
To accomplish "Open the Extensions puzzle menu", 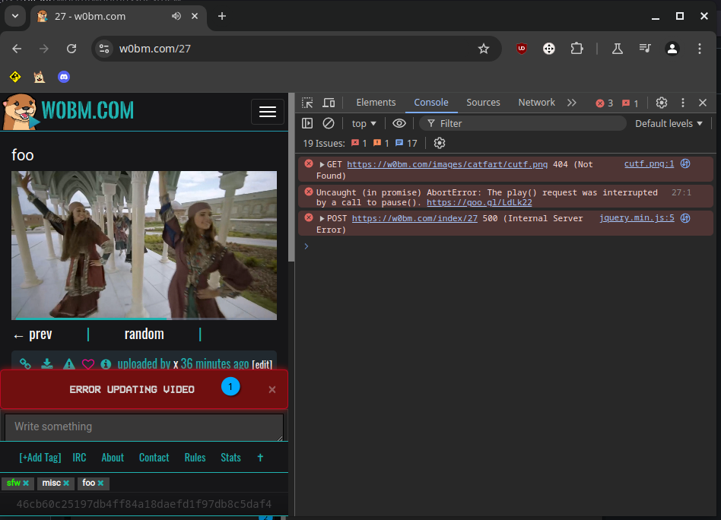I will click(x=576, y=49).
